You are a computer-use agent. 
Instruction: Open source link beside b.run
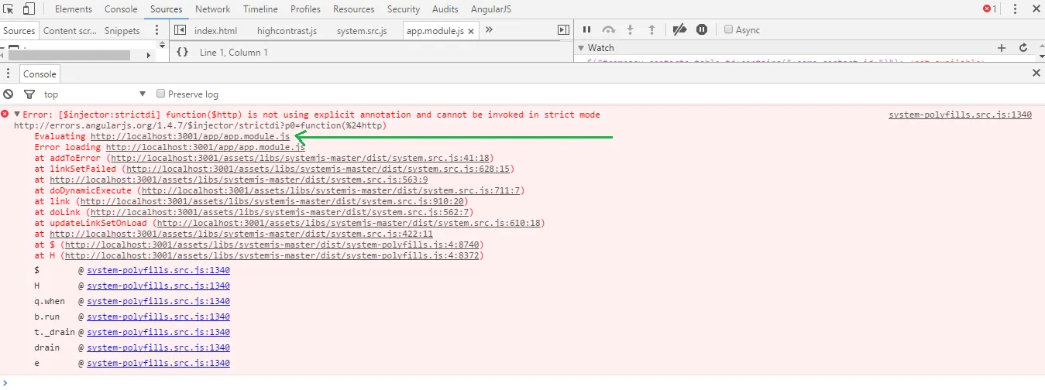click(158, 316)
